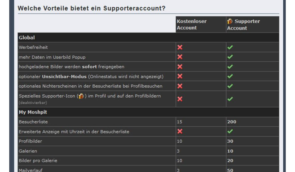Viewport: 295px width, 172px height.
Task: Click the Profilbilder row label
Action: pyautogui.click(x=30, y=141)
